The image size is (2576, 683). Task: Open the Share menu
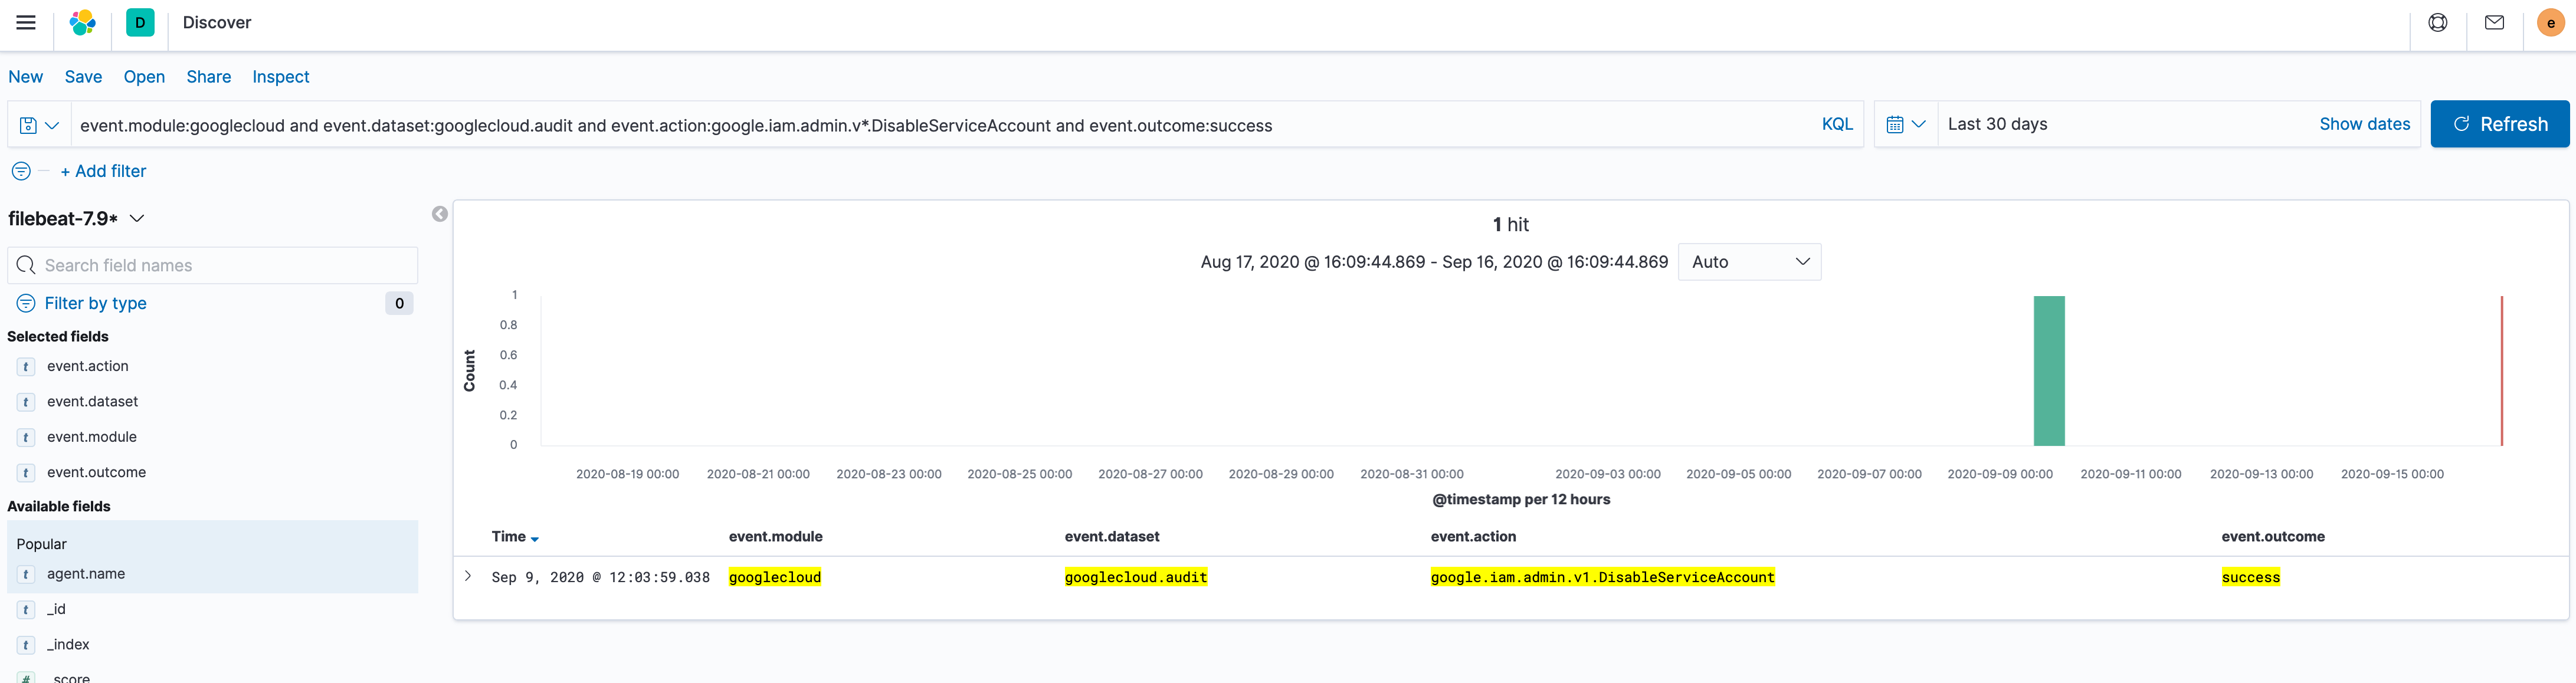[x=208, y=76]
